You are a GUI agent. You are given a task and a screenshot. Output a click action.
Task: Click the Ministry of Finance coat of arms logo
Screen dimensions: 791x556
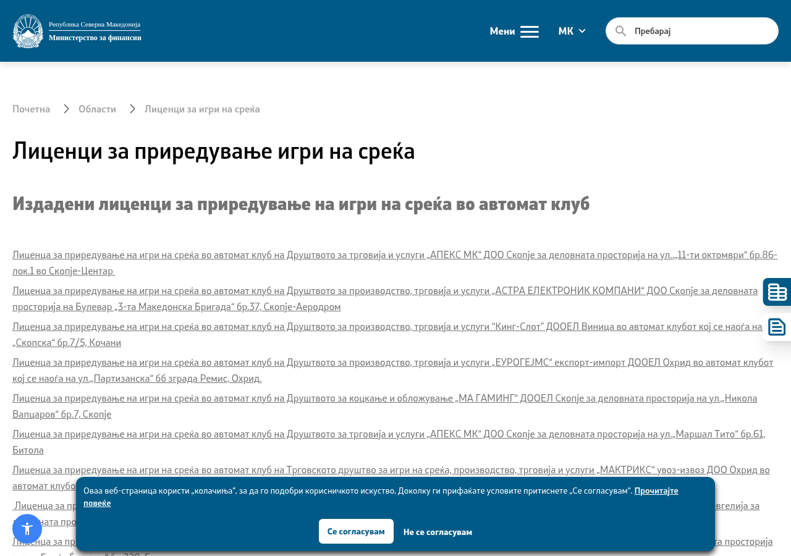[28, 31]
